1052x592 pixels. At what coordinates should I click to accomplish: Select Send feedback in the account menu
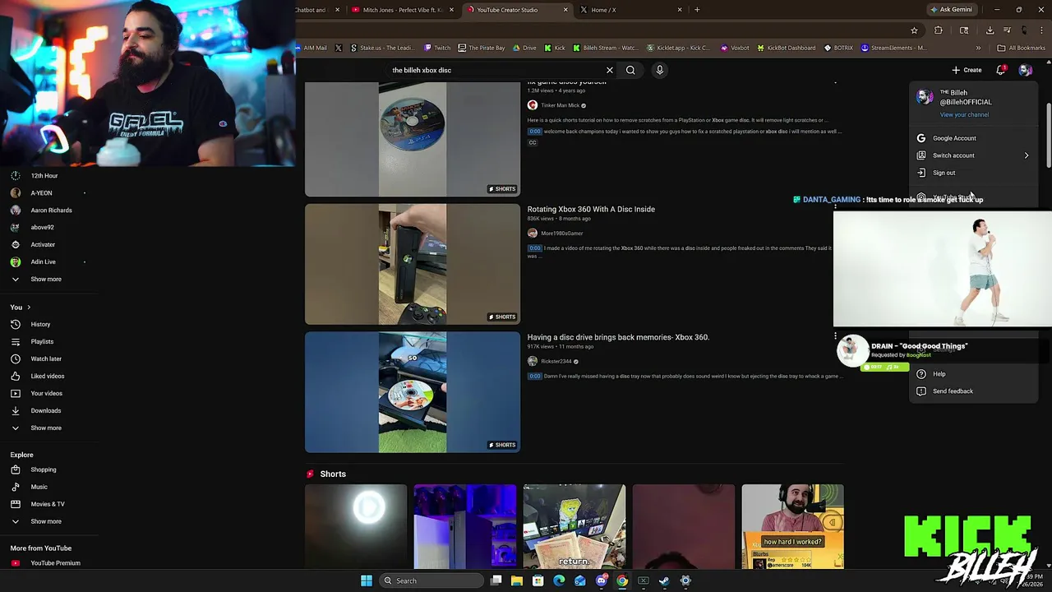(x=973, y=391)
